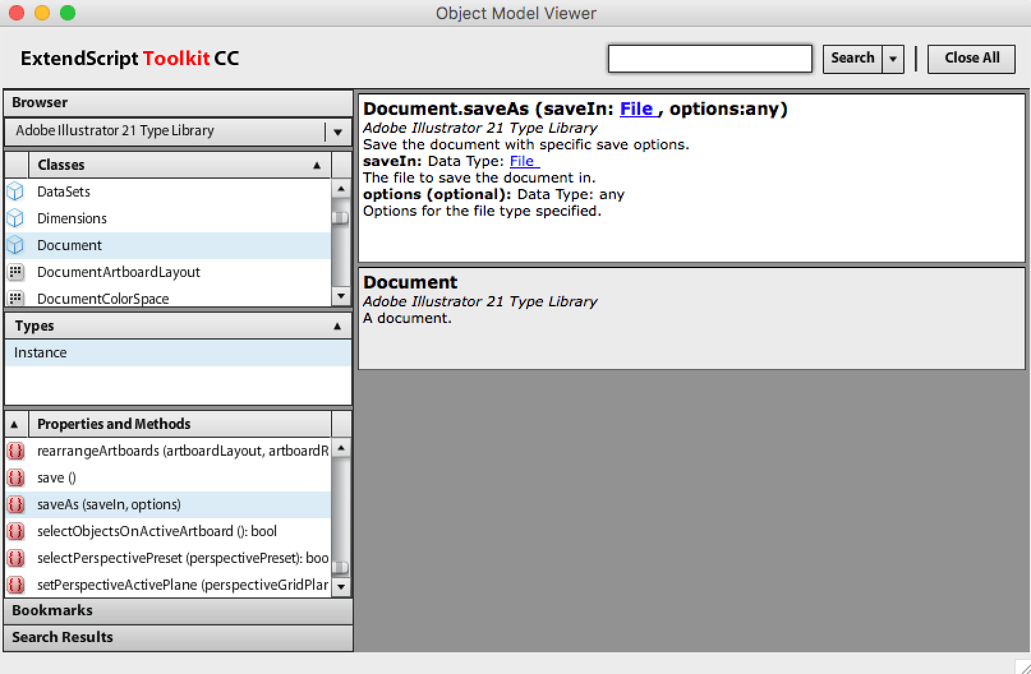Viewport: 1031px width, 674px height.
Task: Open the Search options dropdown arrow
Action: [x=893, y=59]
